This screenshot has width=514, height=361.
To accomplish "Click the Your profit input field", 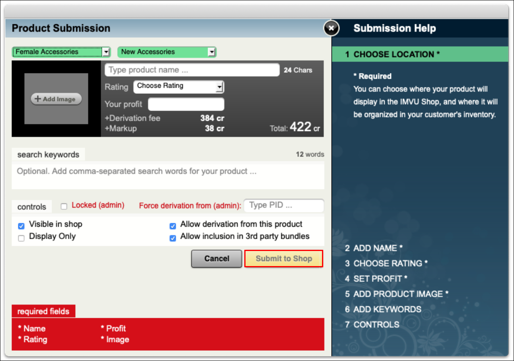I will (186, 104).
